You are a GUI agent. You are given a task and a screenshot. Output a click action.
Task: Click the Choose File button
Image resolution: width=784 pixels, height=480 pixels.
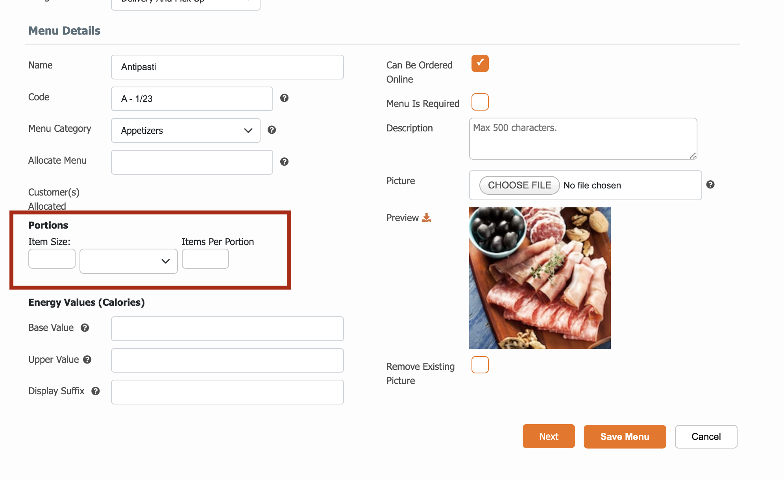tap(520, 185)
